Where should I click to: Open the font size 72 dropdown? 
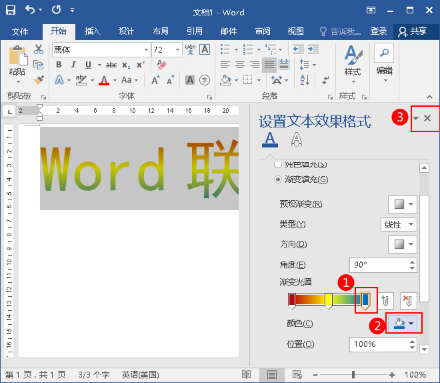(x=177, y=49)
